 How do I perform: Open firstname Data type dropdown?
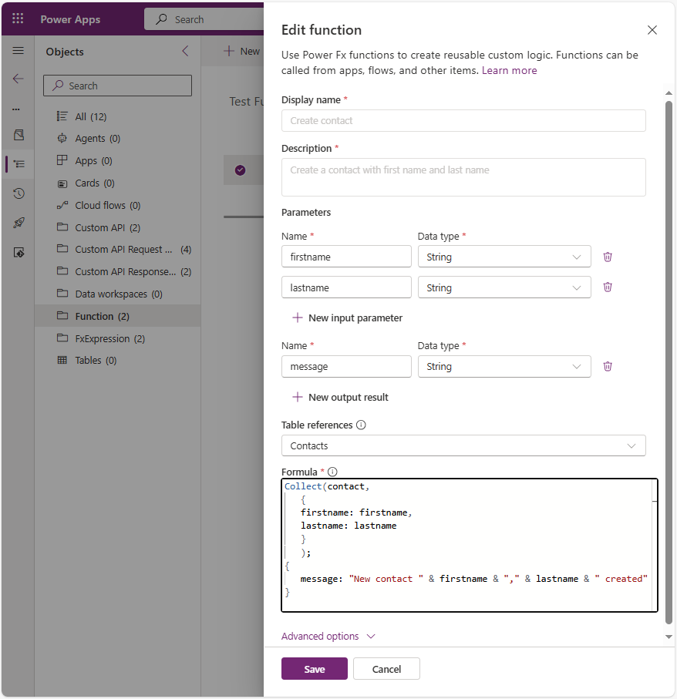504,257
